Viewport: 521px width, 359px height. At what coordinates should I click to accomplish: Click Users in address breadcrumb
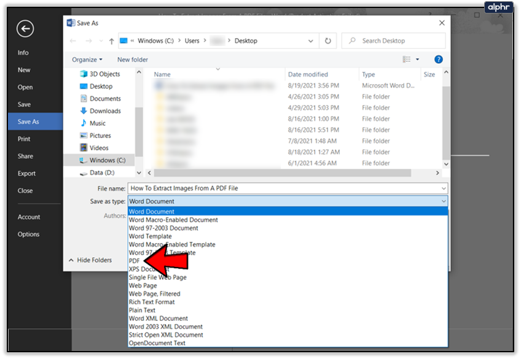[192, 41]
